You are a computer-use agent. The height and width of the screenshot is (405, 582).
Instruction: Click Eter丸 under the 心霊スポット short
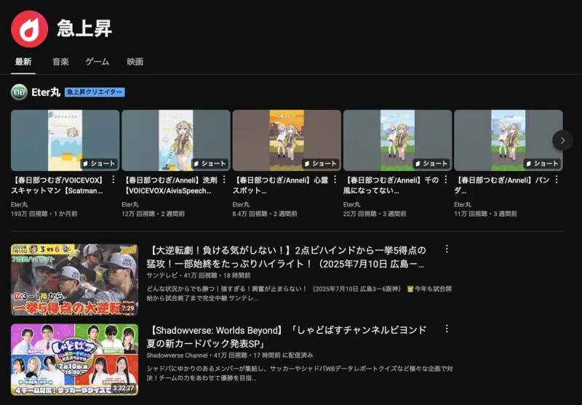pos(241,204)
